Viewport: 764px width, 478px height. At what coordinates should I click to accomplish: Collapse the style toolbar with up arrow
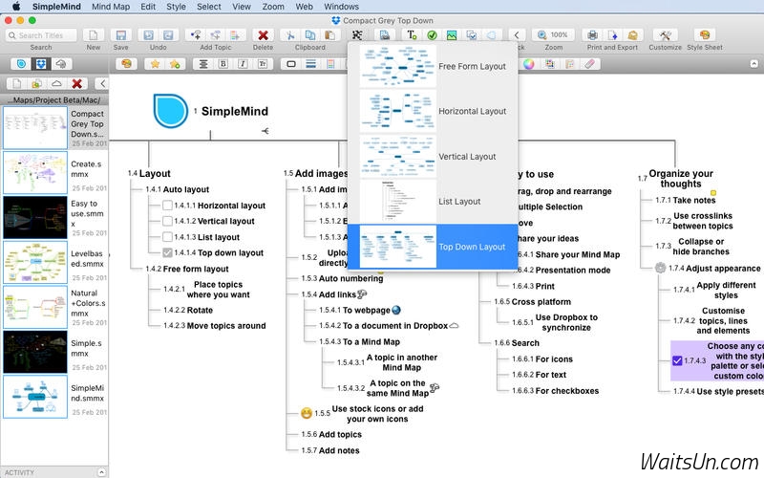coord(753,64)
